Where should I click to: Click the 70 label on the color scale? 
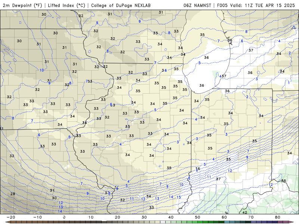click(251, 217)
